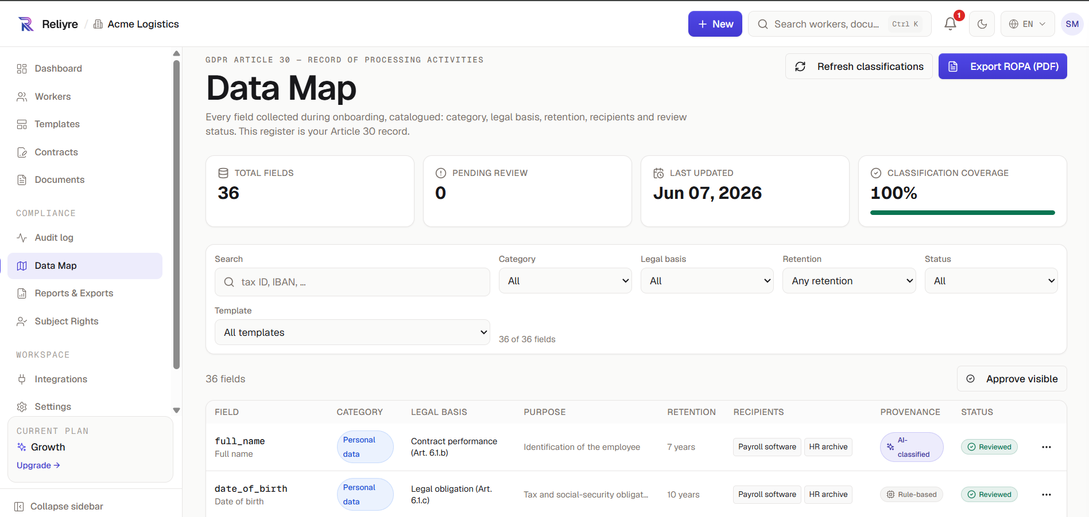The height and width of the screenshot is (517, 1089).
Task: Open the Acme Logistics workspace breadcrumb
Action: [x=136, y=24]
